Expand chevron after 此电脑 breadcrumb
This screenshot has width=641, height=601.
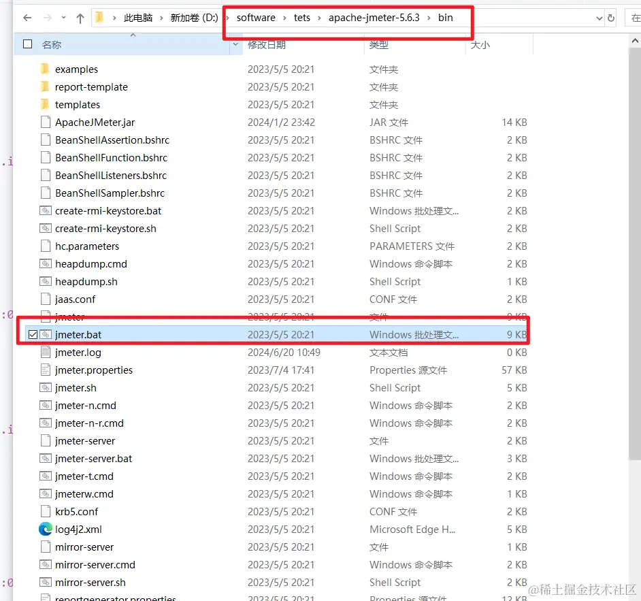click(x=161, y=18)
